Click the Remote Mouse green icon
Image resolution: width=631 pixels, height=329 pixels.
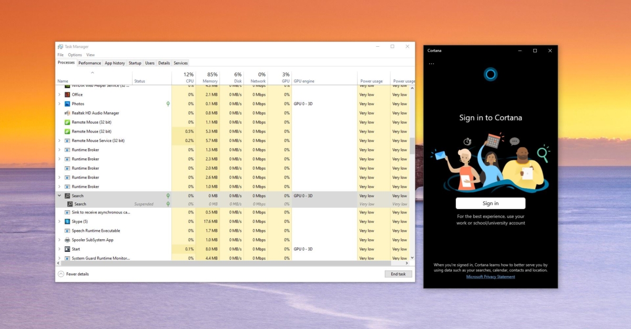(x=66, y=122)
